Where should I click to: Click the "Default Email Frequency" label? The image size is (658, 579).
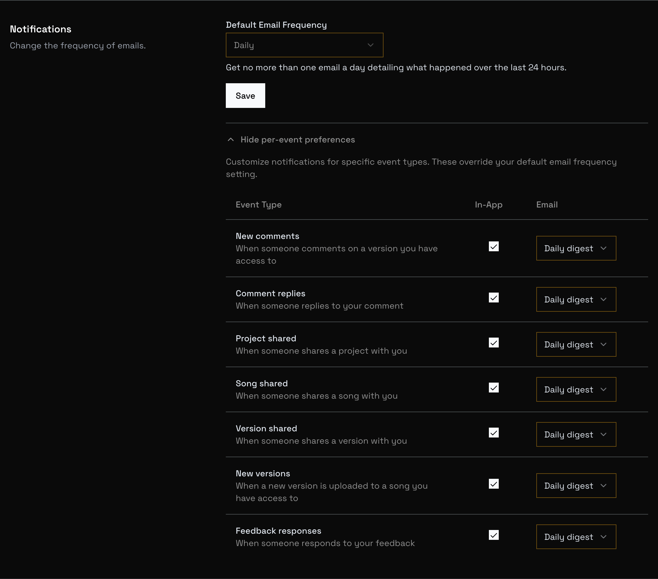pyautogui.click(x=276, y=25)
